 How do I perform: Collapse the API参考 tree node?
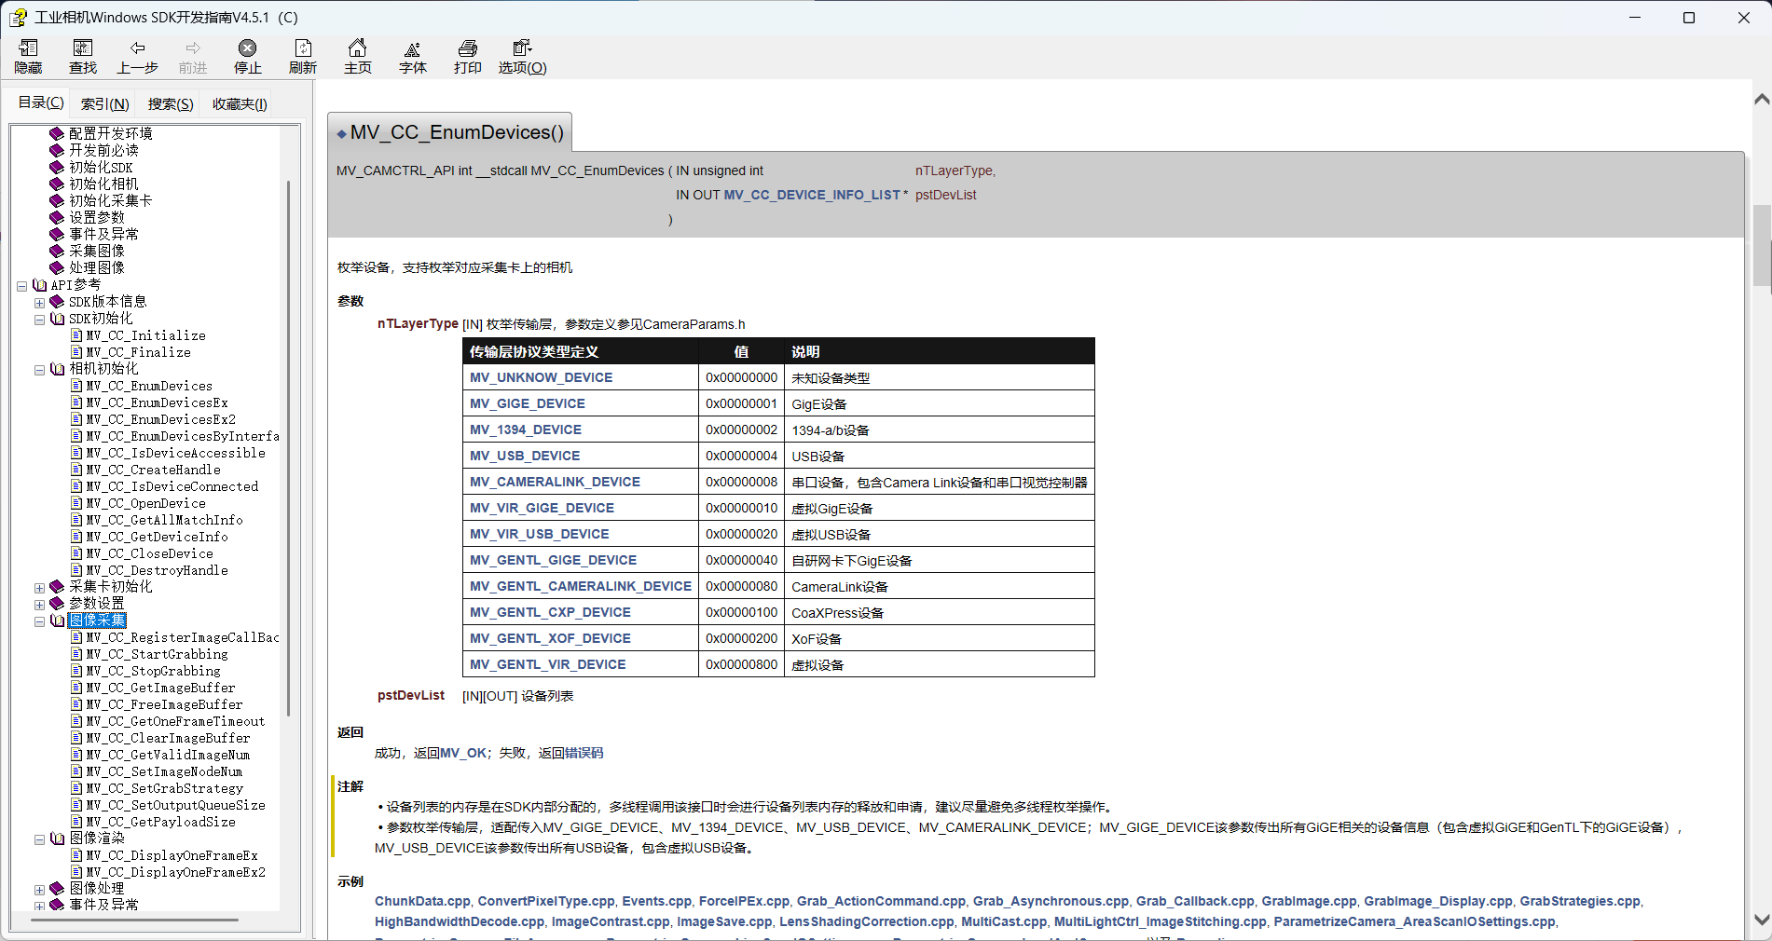[21, 286]
